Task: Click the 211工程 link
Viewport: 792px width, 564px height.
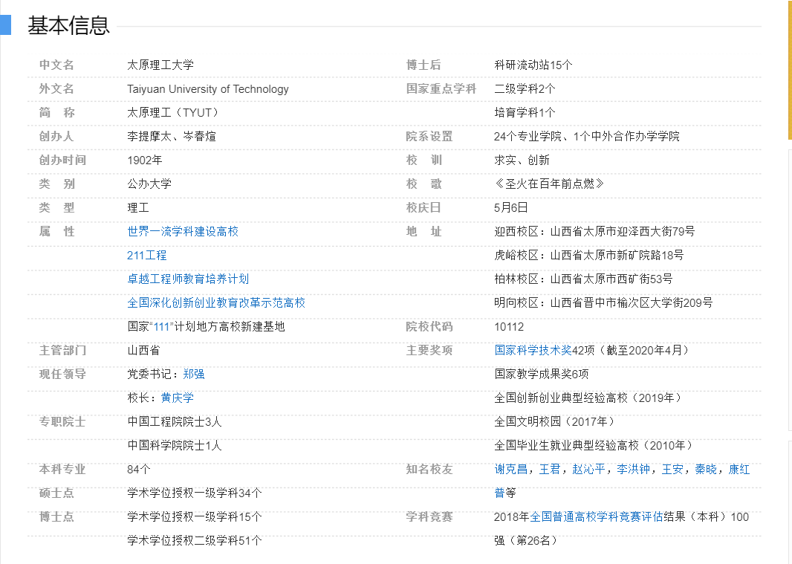Action: point(147,255)
